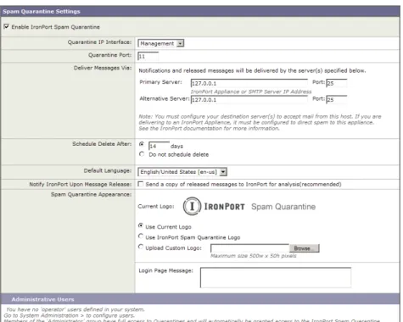Select Use IronPort Spam Quarantine Logo option
The width and height of the screenshot is (403, 322).
tap(141, 236)
